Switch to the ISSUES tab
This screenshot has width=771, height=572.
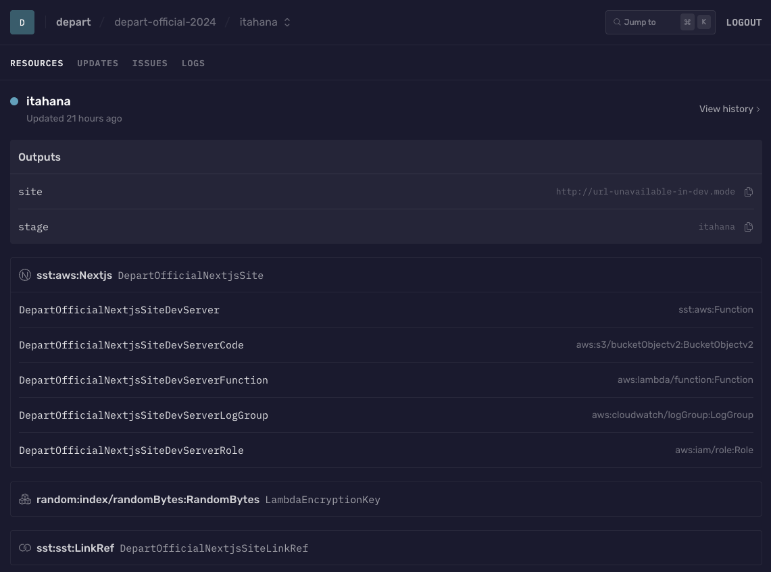[x=150, y=63]
